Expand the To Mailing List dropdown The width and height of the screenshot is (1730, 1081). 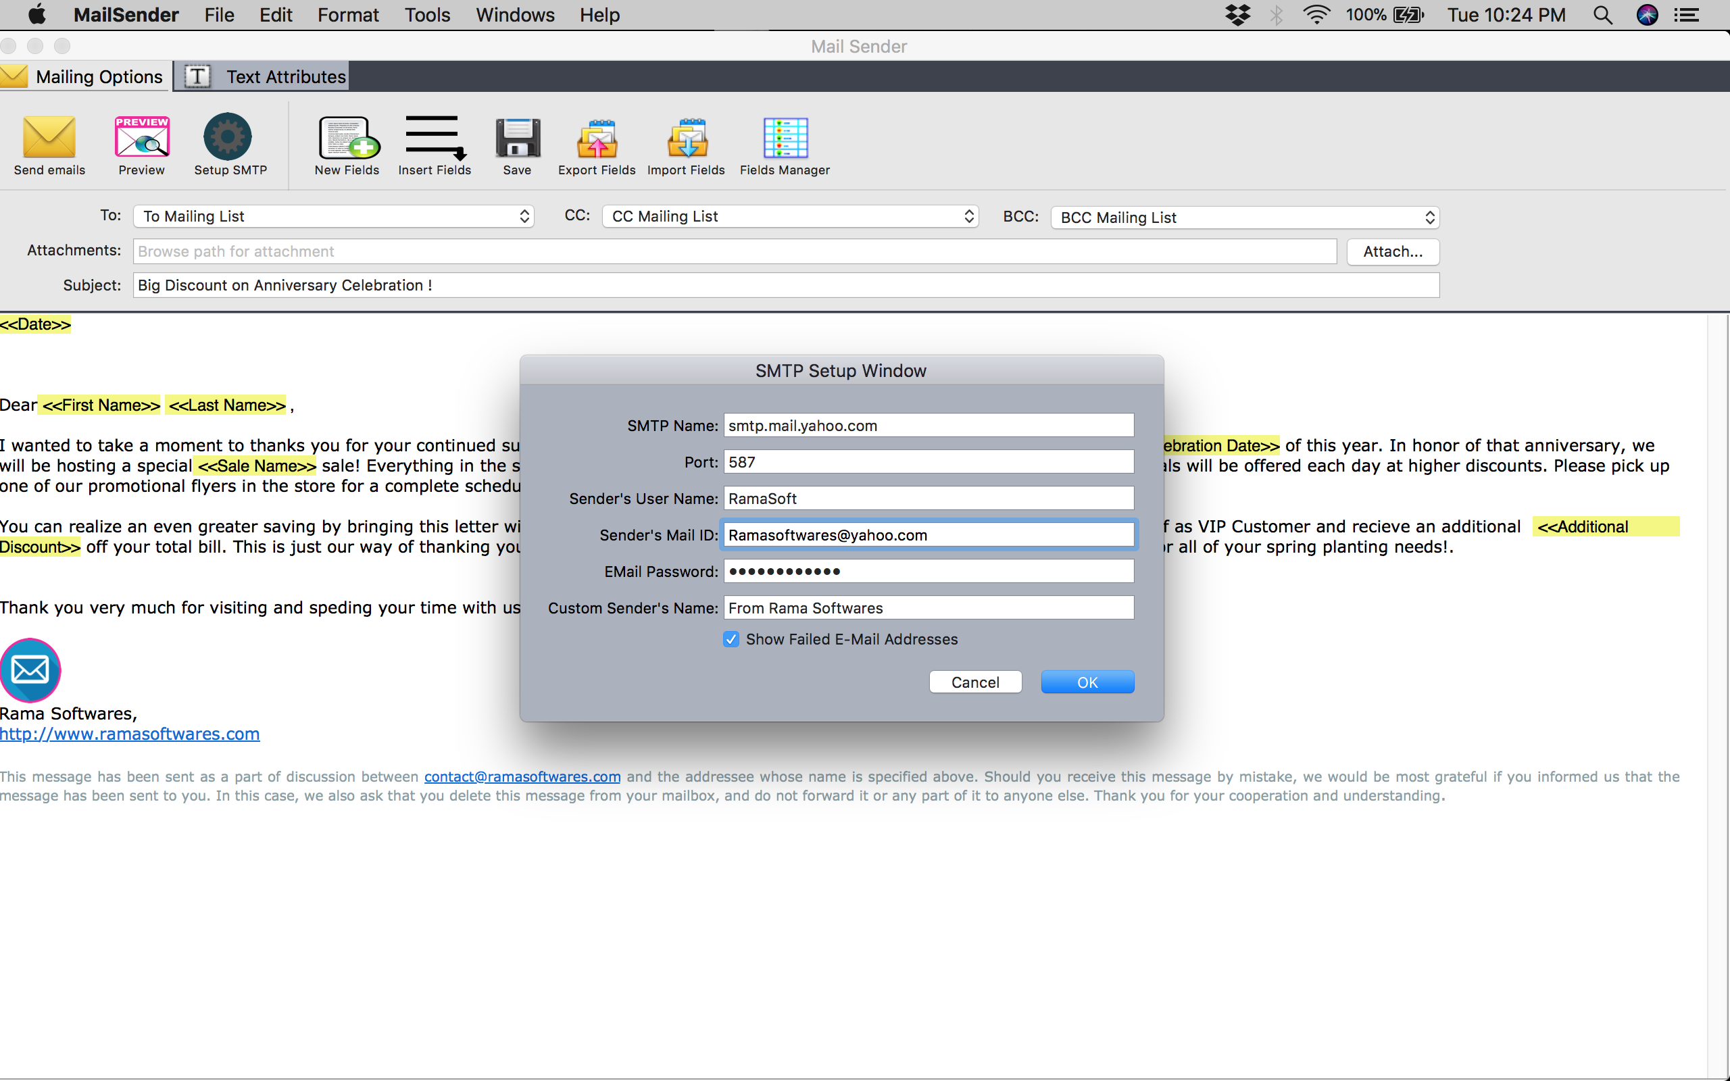pos(334,216)
